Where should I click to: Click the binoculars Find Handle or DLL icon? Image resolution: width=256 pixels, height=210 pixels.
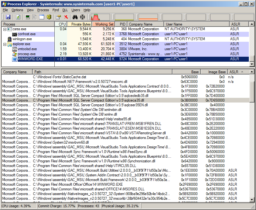tap(75, 17)
